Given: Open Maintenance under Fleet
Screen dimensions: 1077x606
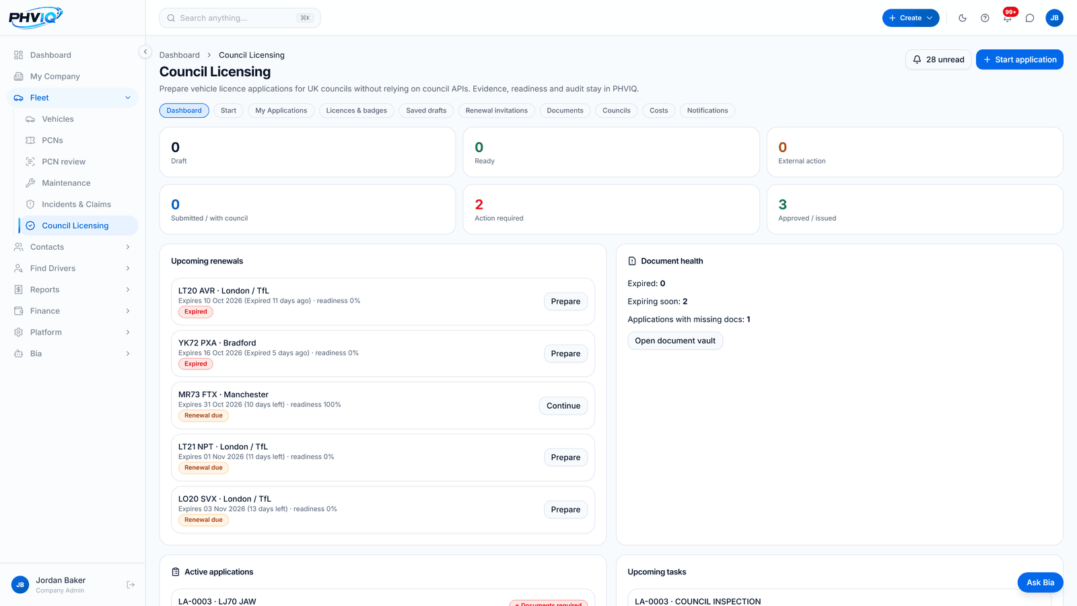Looking at the screenshot, I should tap(79, 183).
